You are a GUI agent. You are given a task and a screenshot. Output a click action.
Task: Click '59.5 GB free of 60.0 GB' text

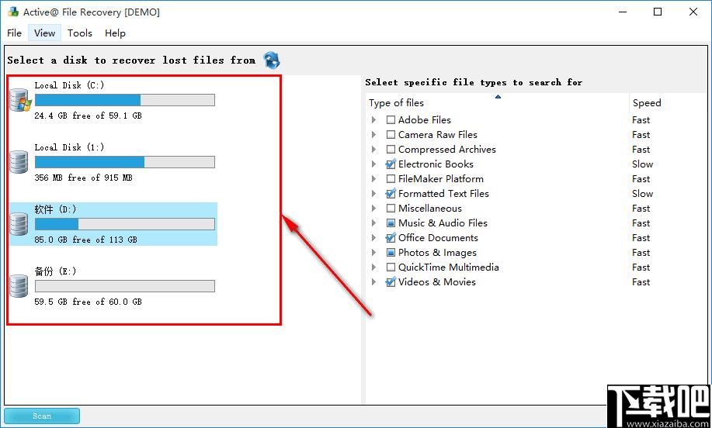[x=88, y=302]
